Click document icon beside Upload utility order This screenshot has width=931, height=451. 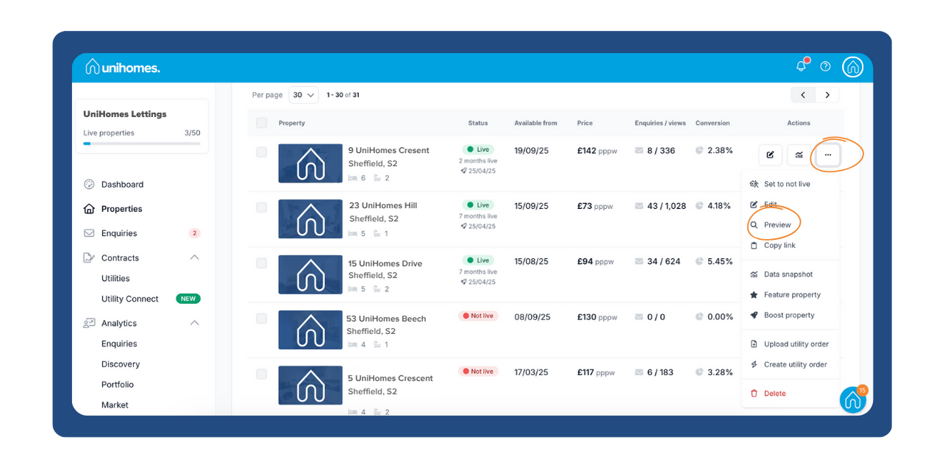754,344
